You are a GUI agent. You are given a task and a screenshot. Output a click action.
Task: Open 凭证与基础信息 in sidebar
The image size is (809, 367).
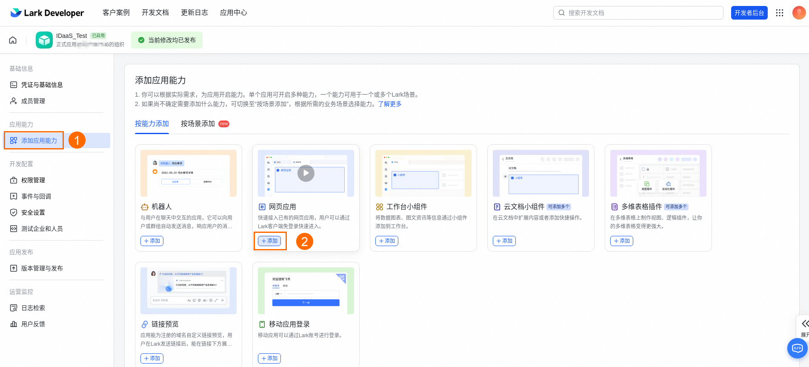pyautogui.click(x=42, y=85)
